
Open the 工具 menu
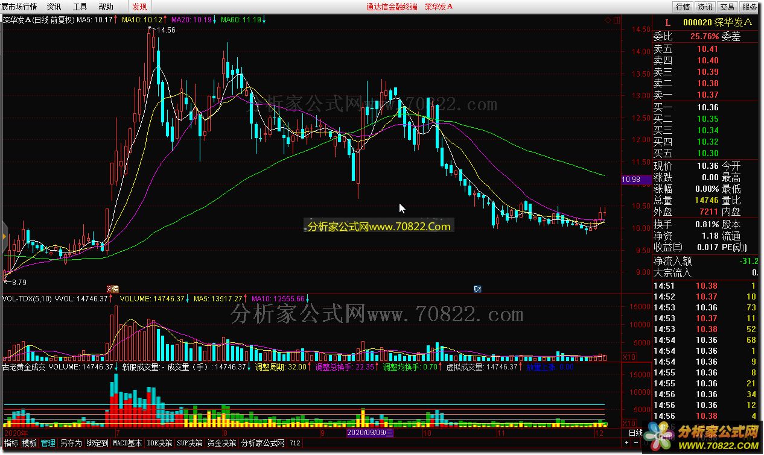[x=80, y=7]
